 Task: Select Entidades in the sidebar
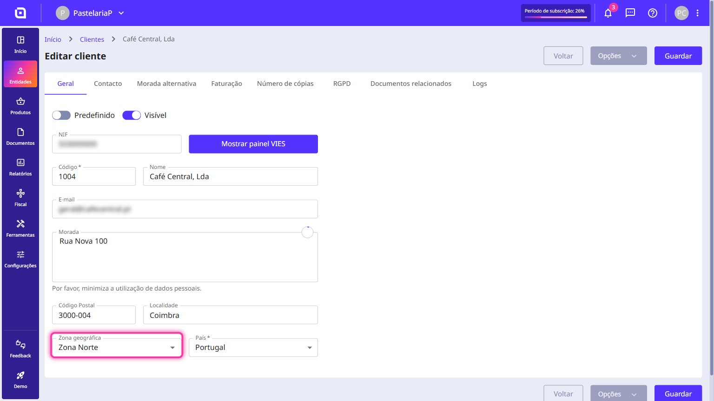click(x=20, y=74)
